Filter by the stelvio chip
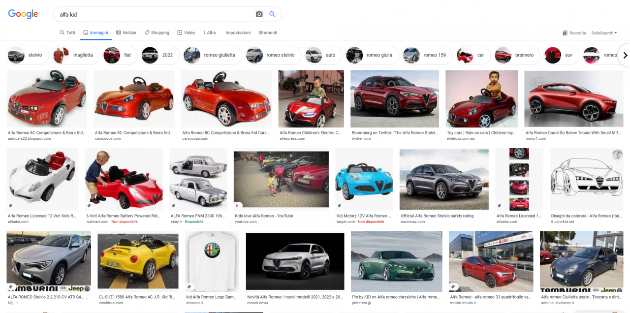The width and height of the screenshot is (630, 313). tap(28, 55)
